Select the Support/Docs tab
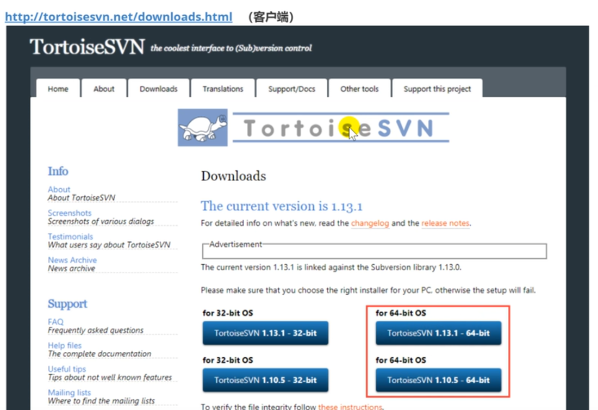Screen dimensions: 598x410 pos(292,89)
